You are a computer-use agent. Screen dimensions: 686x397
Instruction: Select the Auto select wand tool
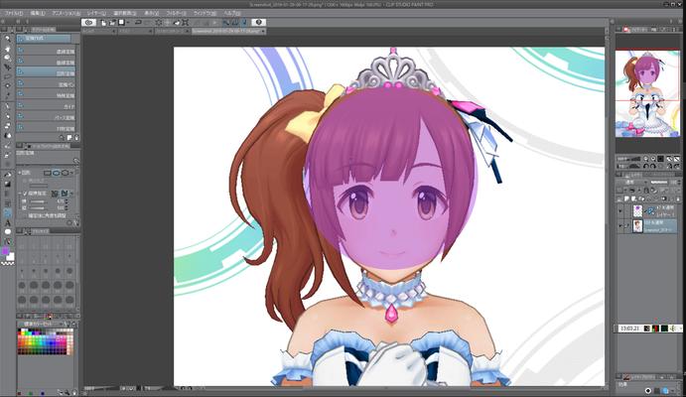pyautogui.click(x=7, y=85)
